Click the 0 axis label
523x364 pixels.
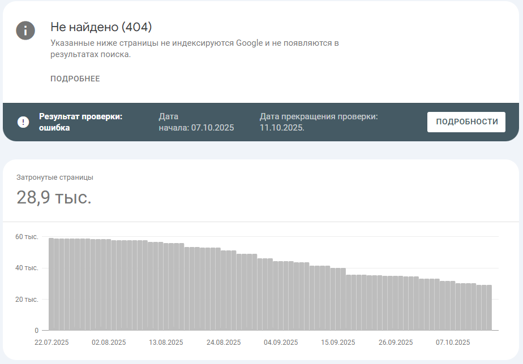(x=36, y=330)
